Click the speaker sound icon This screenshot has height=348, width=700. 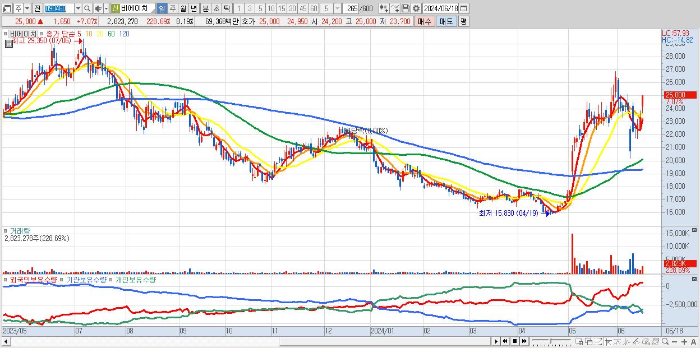point(98,9)
